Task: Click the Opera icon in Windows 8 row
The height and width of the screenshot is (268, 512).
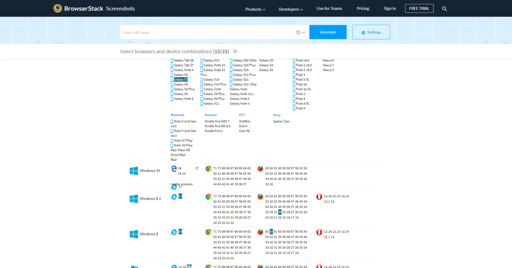Action: [x=319, y=232]
